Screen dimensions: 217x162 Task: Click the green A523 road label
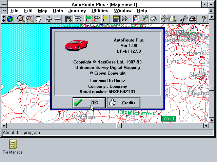point(169,118)
